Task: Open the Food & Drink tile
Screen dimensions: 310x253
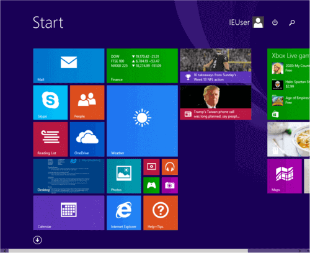Action: [x=289, y=140]
